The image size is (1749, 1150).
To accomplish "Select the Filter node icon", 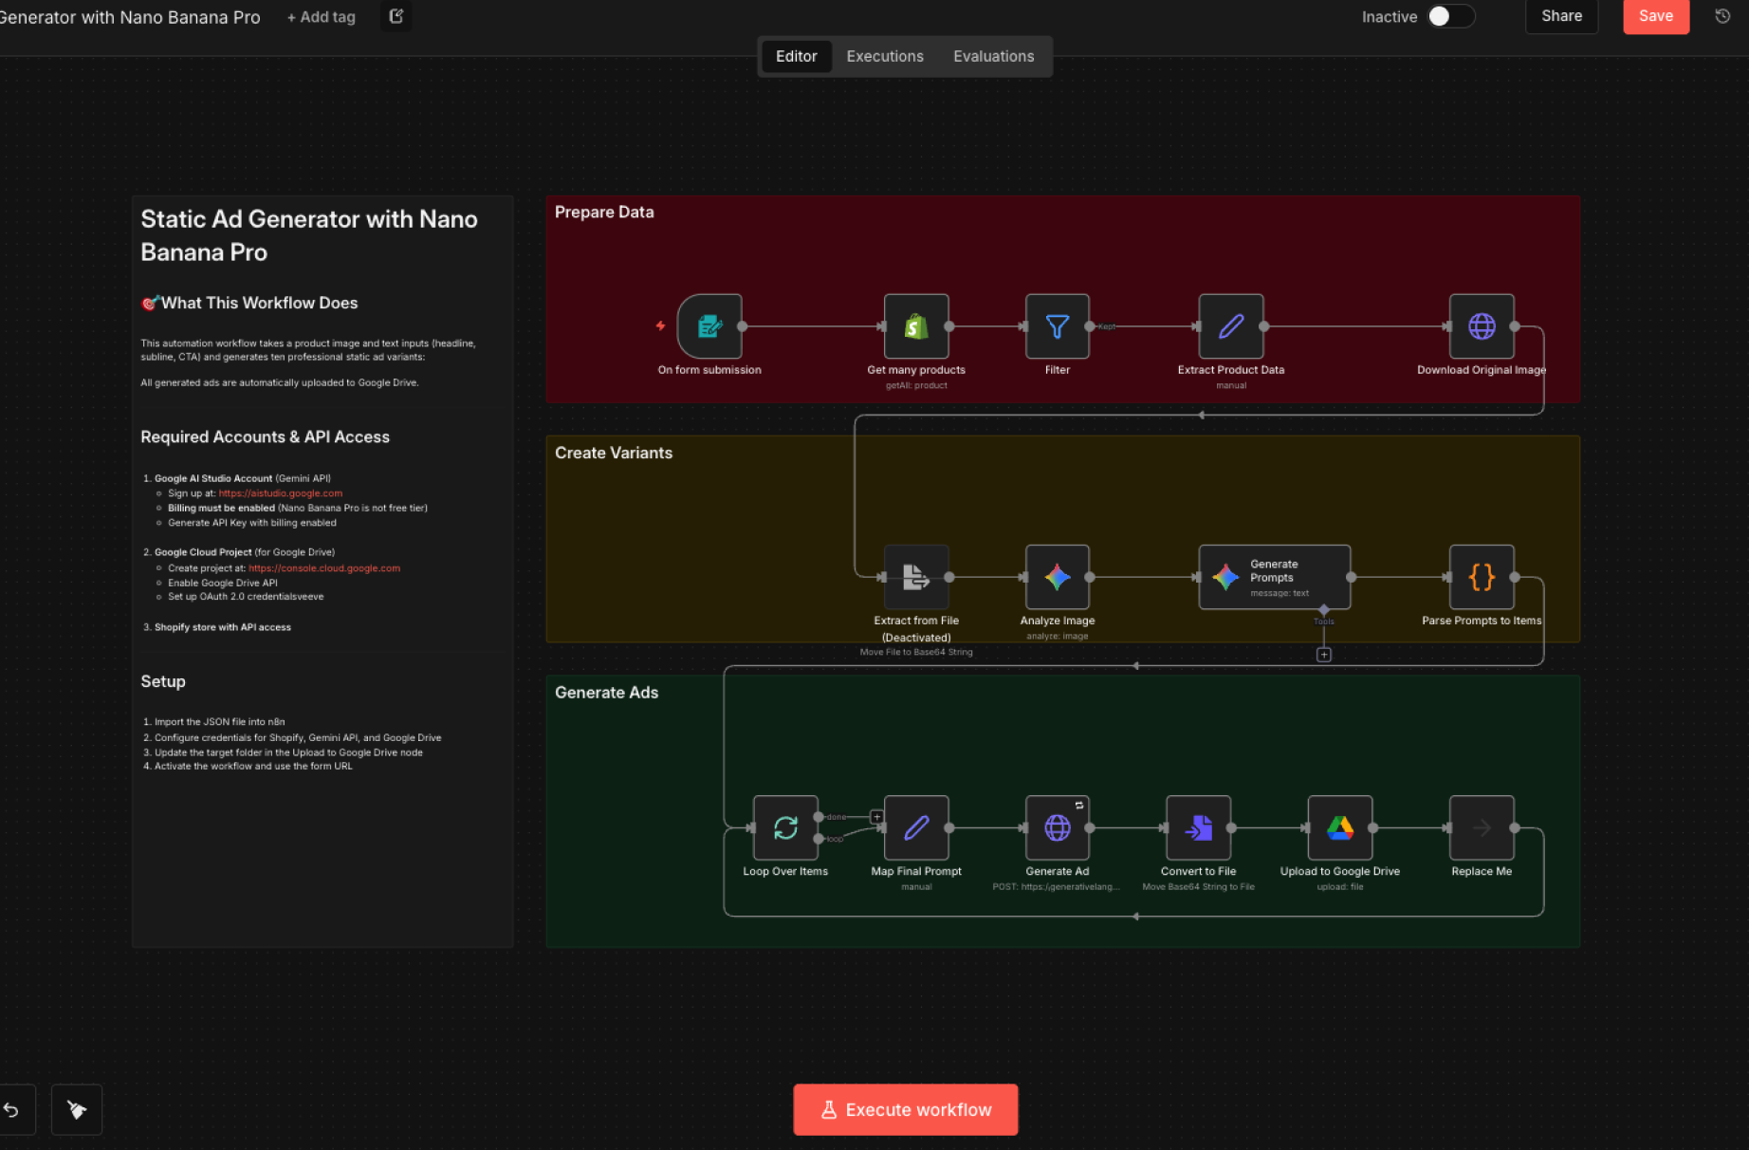I will click(x=1057, y=327).
